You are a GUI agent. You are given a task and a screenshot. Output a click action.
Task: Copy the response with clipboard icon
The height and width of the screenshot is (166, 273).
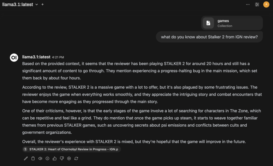pos(33,158)
